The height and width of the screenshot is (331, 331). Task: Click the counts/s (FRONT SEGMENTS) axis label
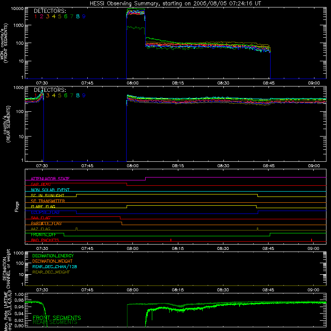coord(4,43)
